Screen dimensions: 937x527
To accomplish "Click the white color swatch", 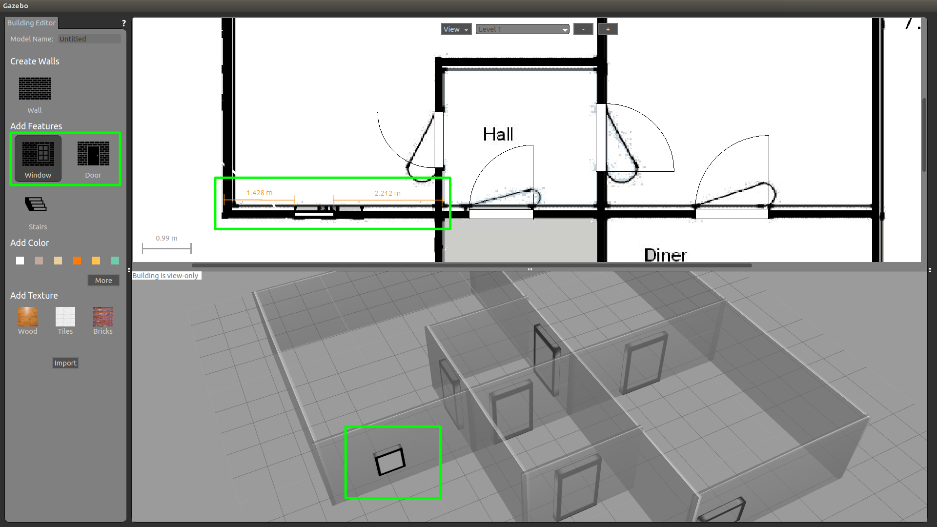I will click(20, 260).
